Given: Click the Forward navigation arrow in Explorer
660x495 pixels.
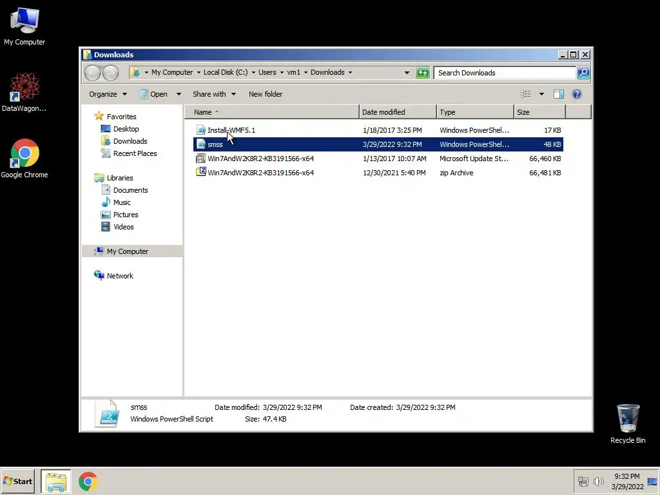Looking at the screenshot, I should pyautogui.click(x=111, y=73).
